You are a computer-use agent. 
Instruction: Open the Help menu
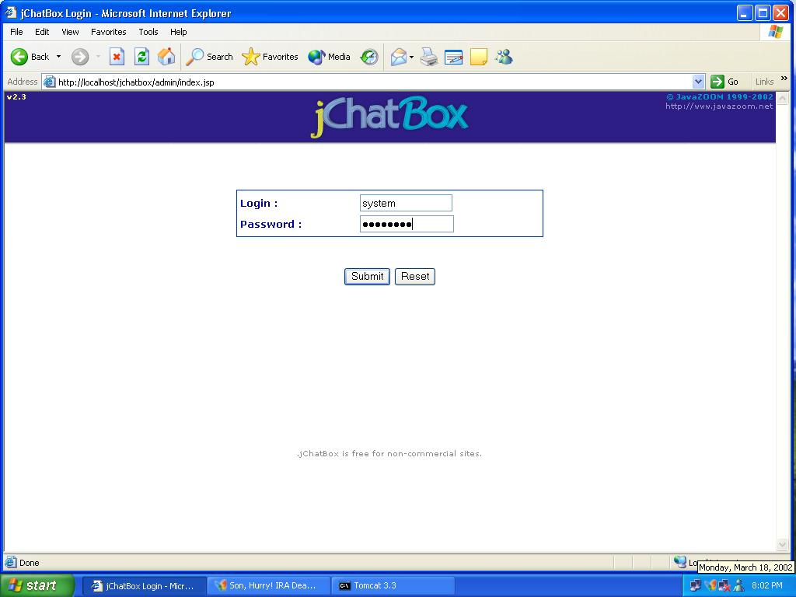[178, 32]
